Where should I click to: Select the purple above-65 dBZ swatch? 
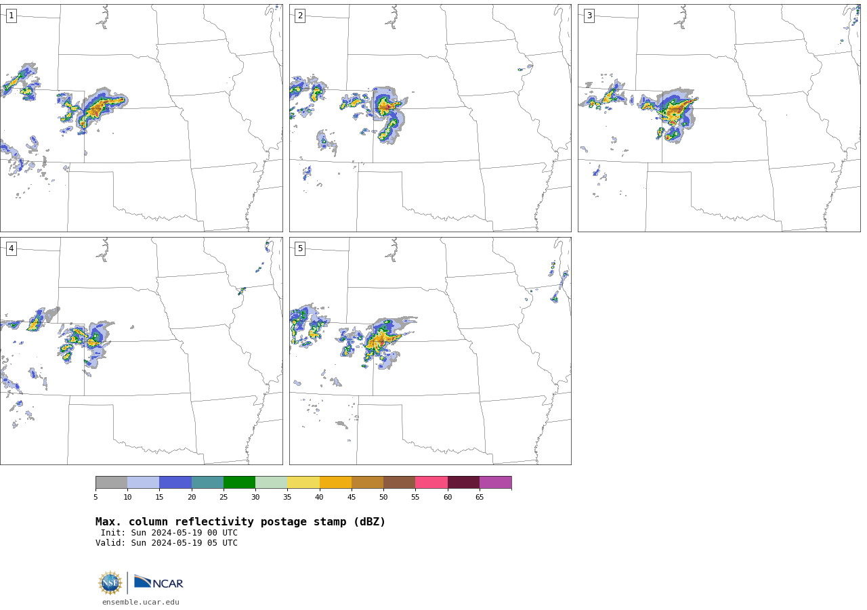(x=495, y=483)
